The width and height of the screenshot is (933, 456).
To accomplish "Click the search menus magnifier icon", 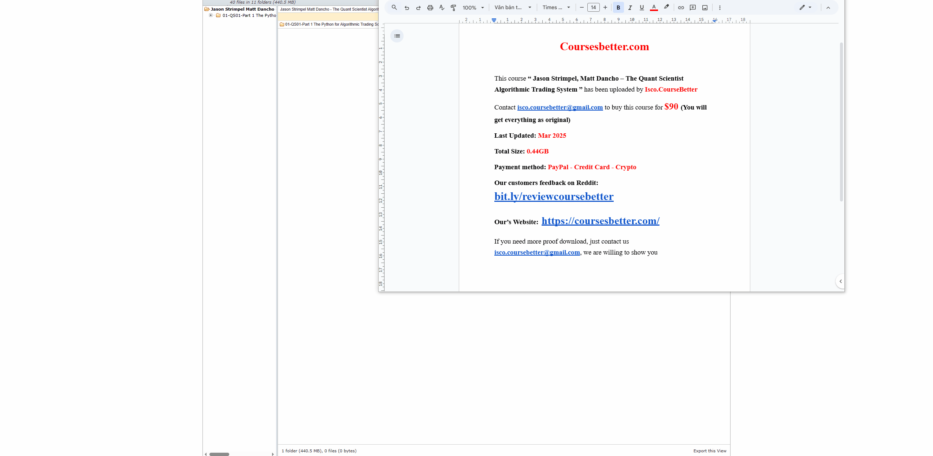I will click(x=394, y=7).
